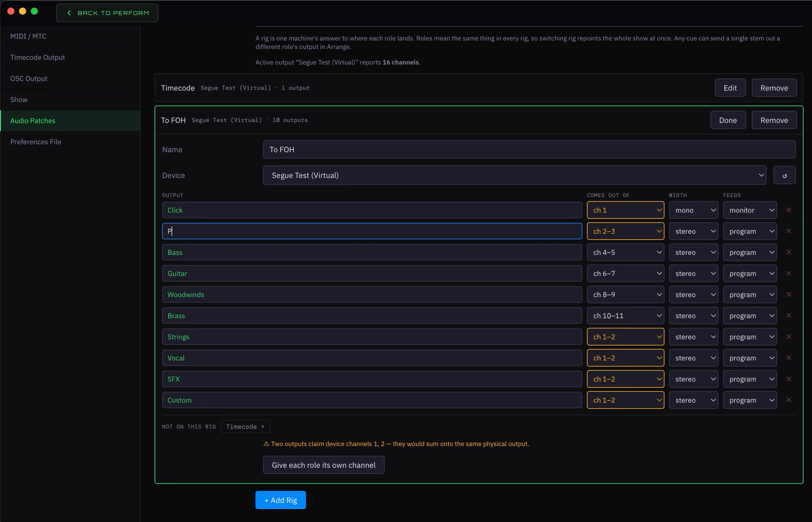Remove the Brass output row

(x=789, y=316)
